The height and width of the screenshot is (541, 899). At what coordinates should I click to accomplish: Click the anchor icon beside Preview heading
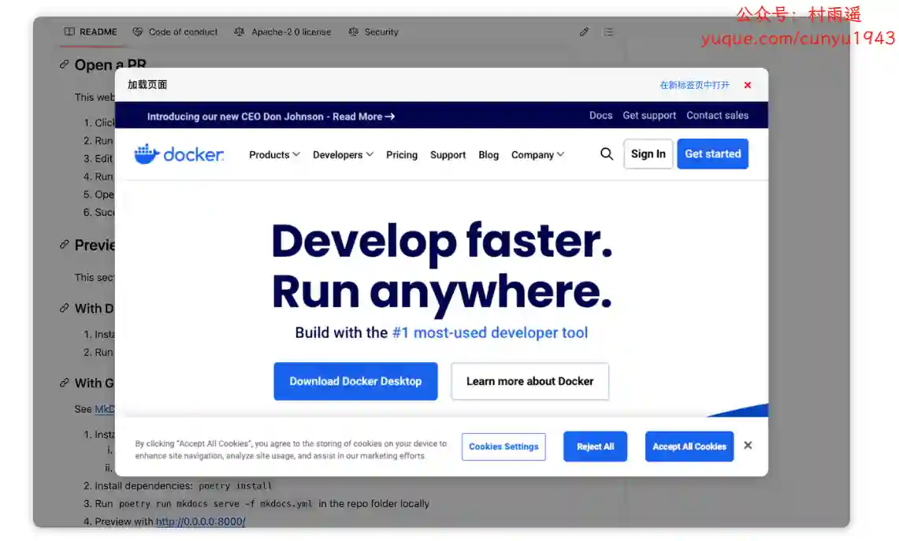pyautogui.click(x=65, y=245)
